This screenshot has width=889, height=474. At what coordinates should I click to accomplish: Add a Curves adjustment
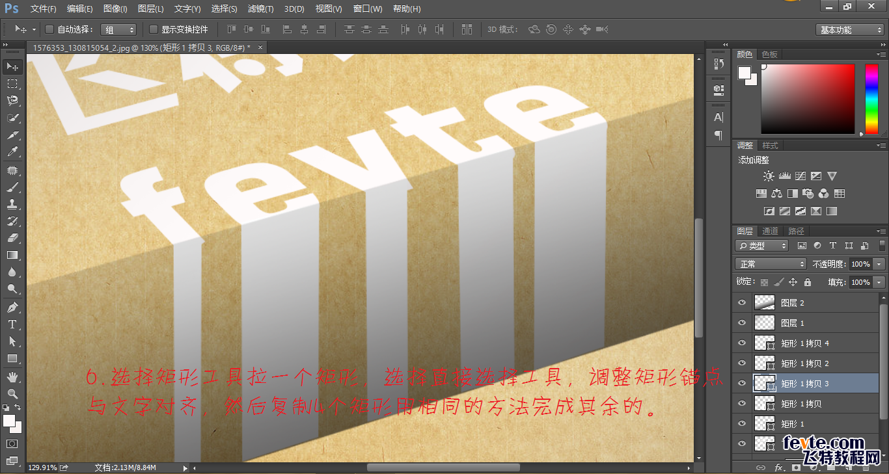(800, 176)
